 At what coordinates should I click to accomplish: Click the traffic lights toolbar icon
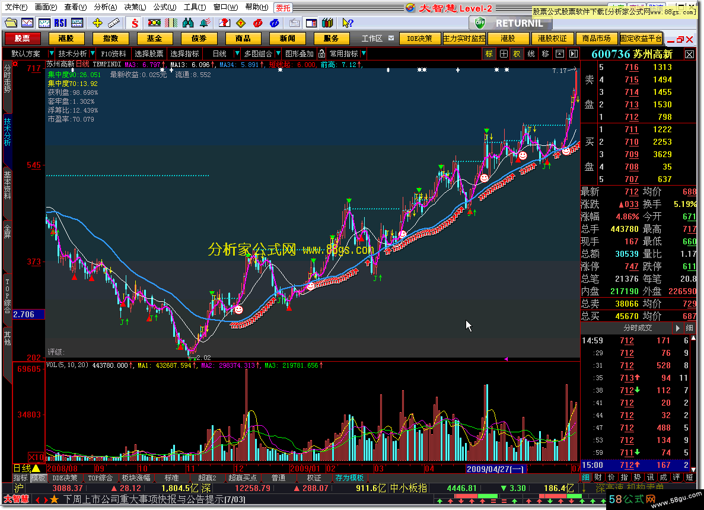(x=154, y=23)
